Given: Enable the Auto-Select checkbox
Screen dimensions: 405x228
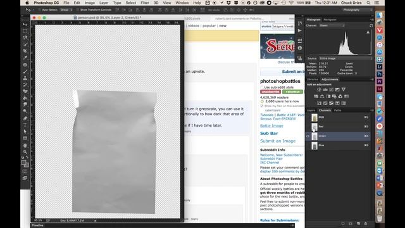Looking at the screenshot, I should pos(39,10).
